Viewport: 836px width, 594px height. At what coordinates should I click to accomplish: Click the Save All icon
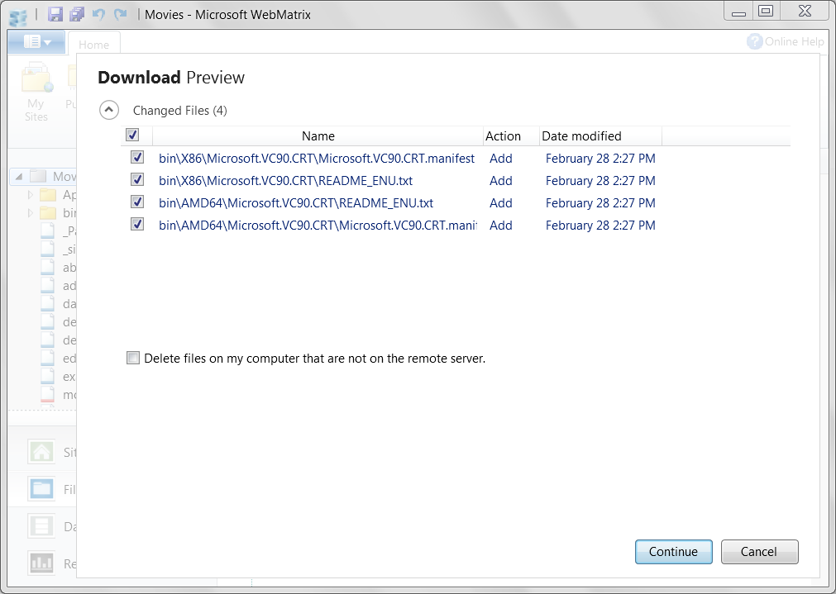77,14
